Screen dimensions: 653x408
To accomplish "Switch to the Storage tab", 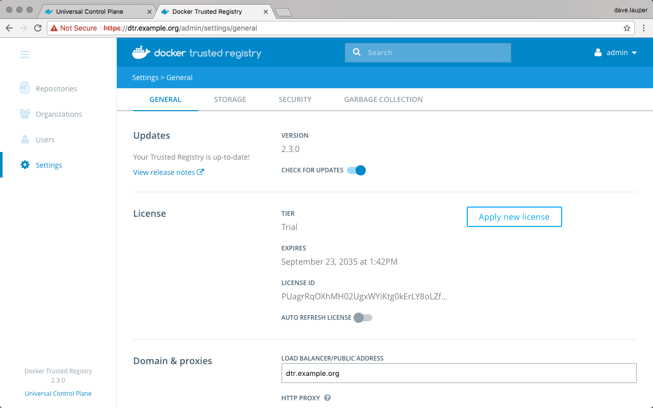I will (230, 99).
